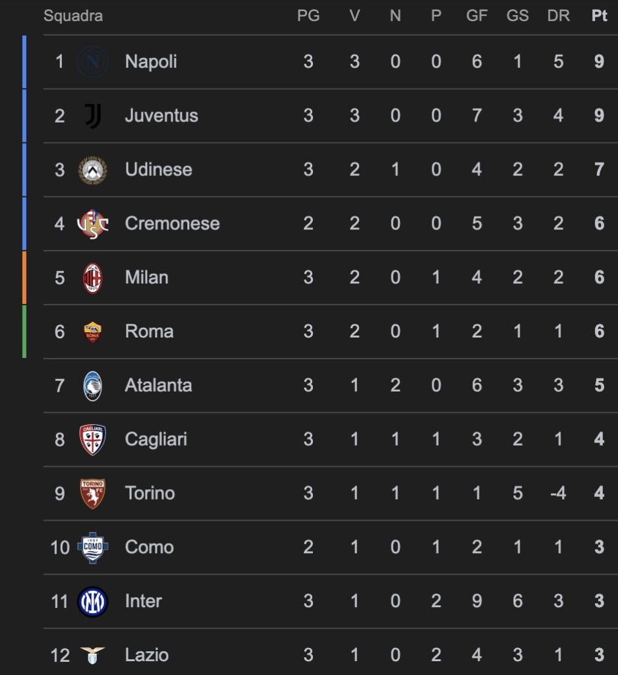Select the Atalanta team name

158,386
